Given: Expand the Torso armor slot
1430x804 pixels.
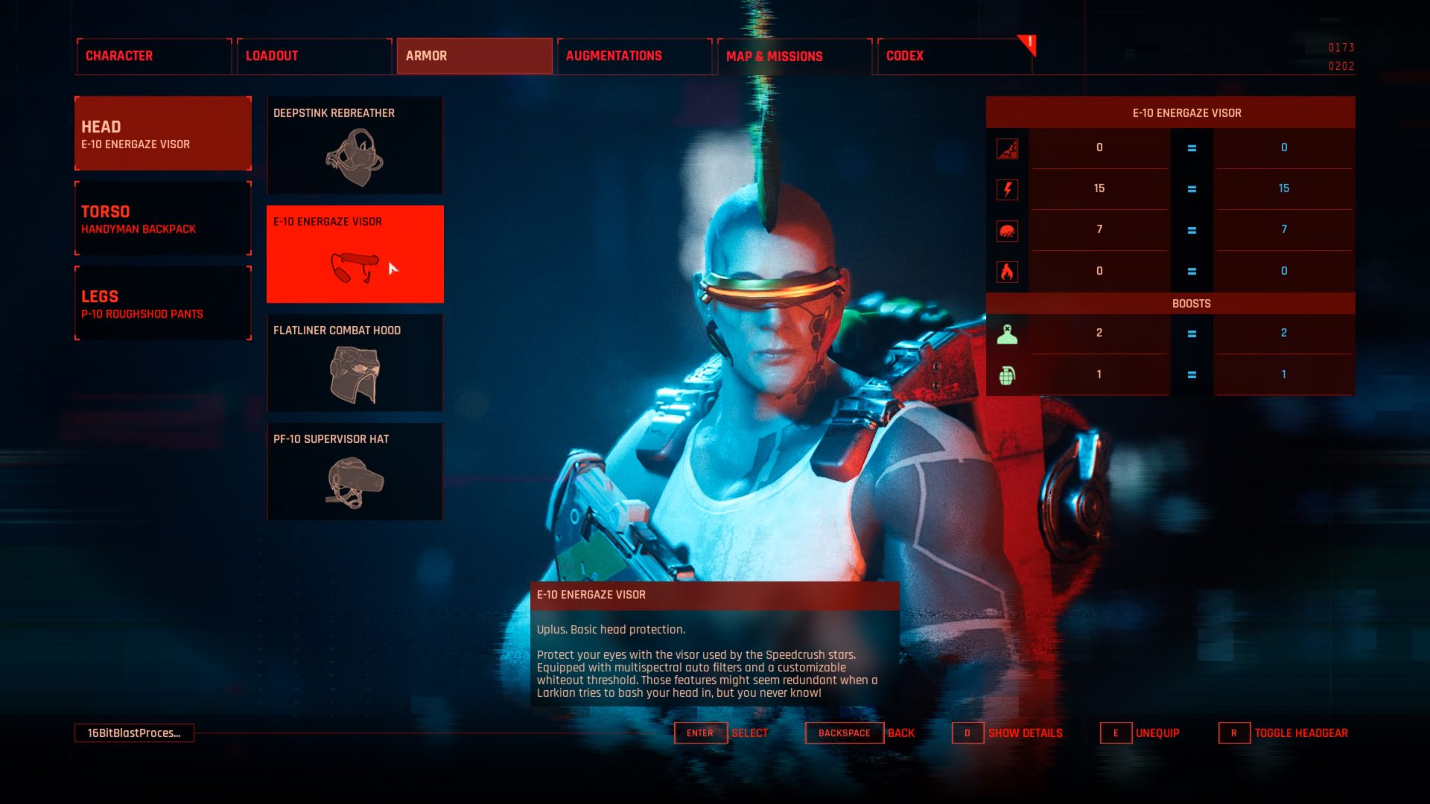Looking at the screenshot, I should [x=161, y=218].
